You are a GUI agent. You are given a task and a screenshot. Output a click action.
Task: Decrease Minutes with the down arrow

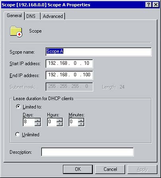coord(81,124)
